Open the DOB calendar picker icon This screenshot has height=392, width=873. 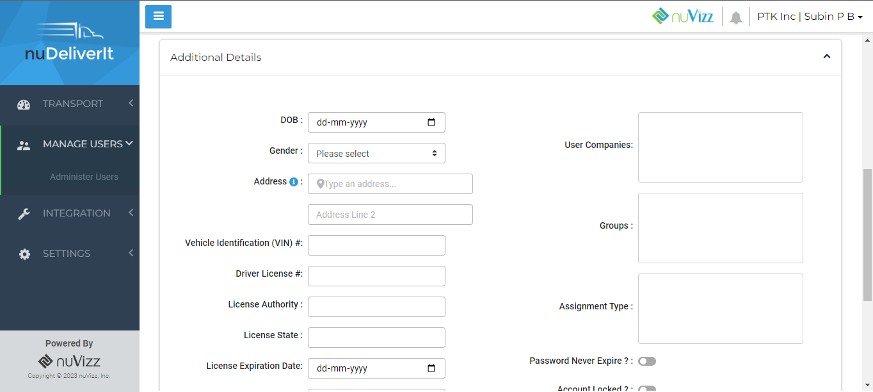coord(431,122)
